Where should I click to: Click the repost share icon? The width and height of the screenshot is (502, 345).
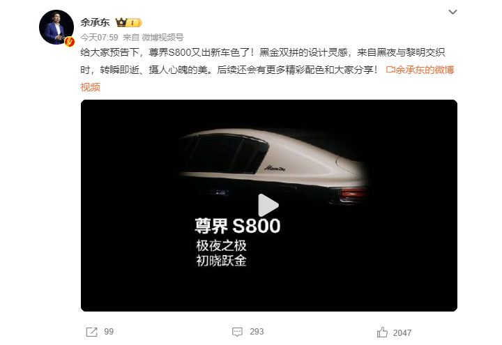91,332
